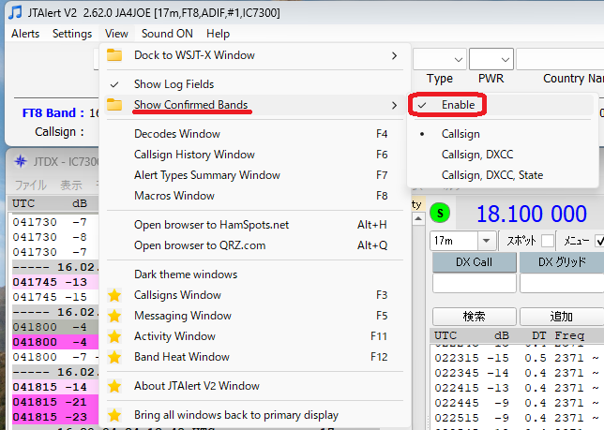The height and width of the screenshot is (430, 604).
Task: Select decode row 022445 -9
Action: click(x=517, y=403)
